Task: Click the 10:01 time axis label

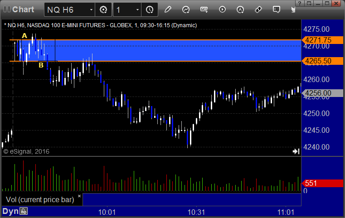Action: pos(107,212)
